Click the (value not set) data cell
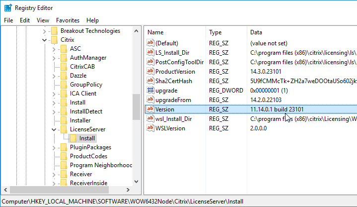The image size is (357, 207). (269, 43)
